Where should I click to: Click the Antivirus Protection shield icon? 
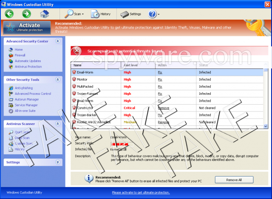[x=11, y=67]
